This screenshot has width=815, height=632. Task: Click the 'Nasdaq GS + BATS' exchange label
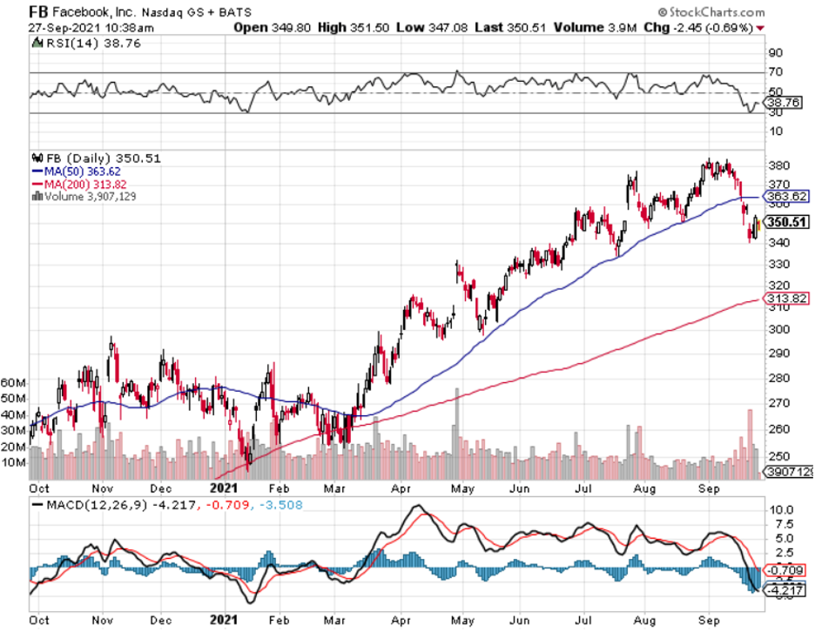(196, 12)
